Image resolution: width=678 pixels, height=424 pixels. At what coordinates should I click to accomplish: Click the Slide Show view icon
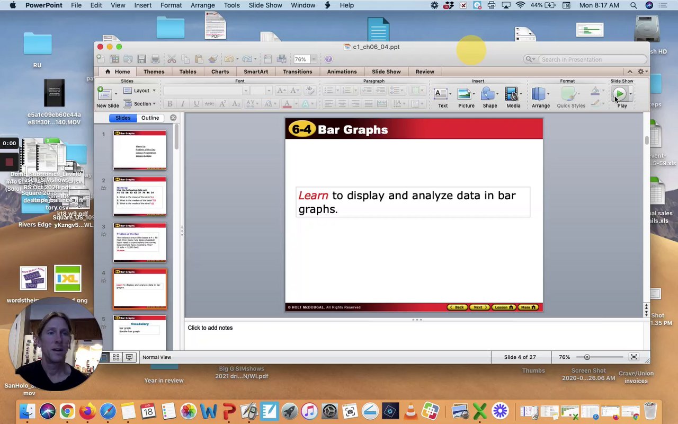[x=129, y=357]
